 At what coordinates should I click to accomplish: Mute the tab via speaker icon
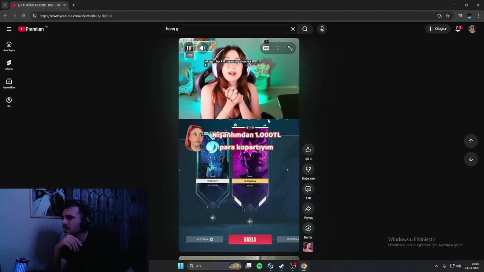click(x=58, y=5)
